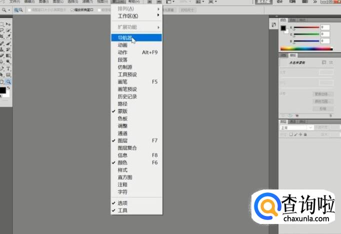Click the 反相 button in Masks panel

[x=322, y=108]
